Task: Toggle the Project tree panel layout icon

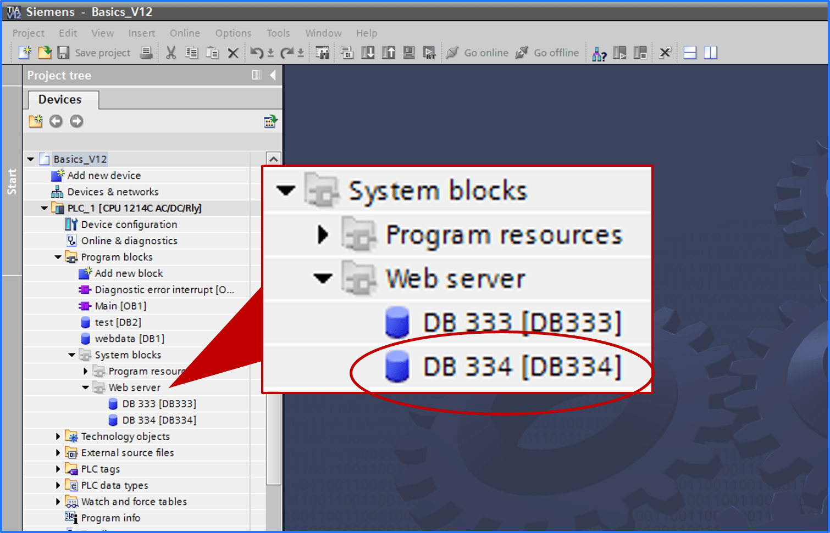Action: [256, 75]
